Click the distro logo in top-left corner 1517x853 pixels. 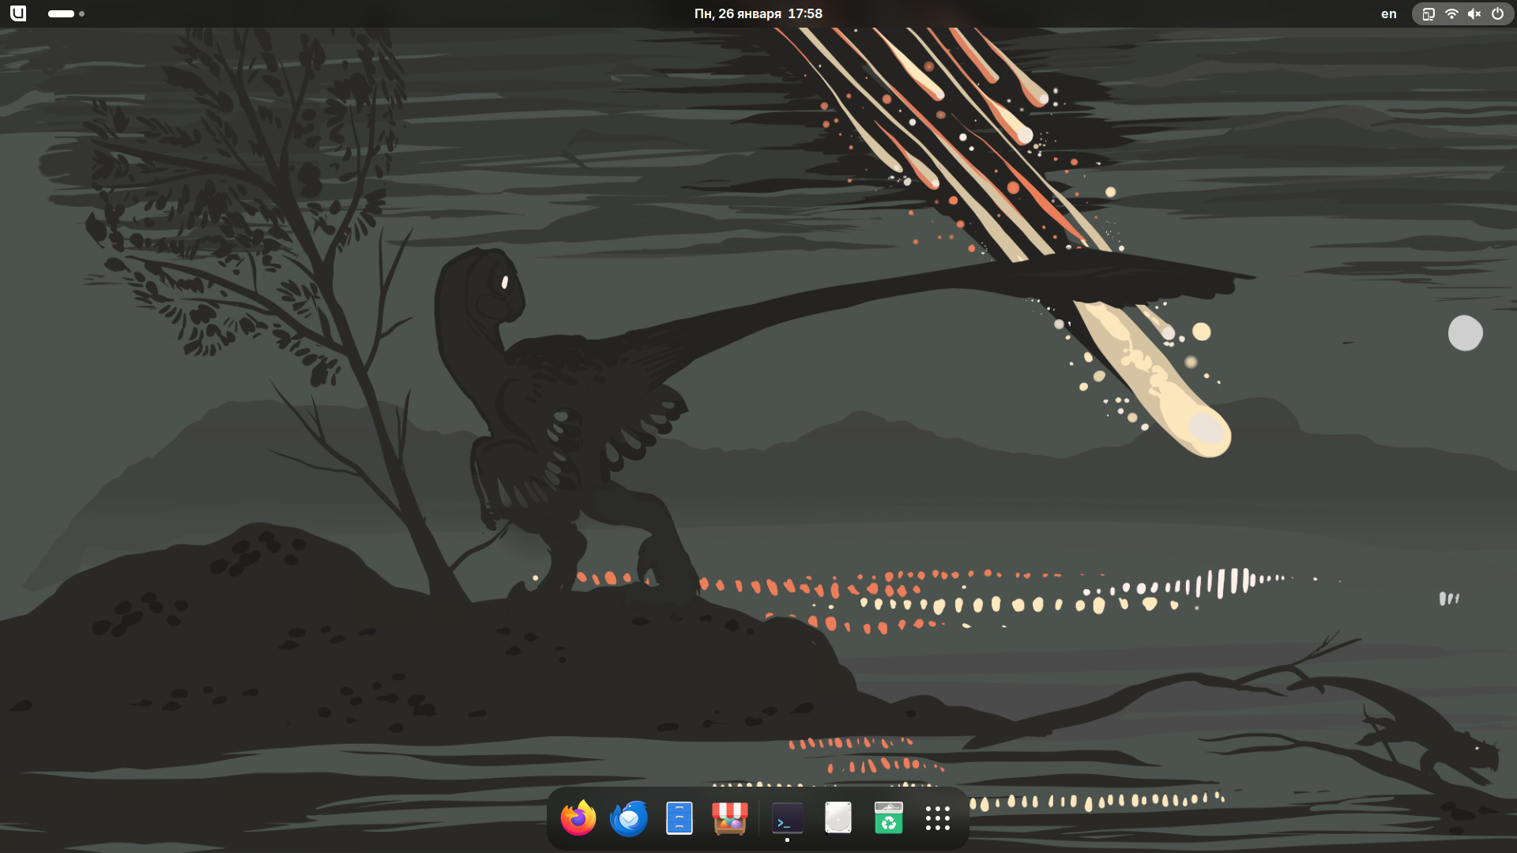pos(18,13)
